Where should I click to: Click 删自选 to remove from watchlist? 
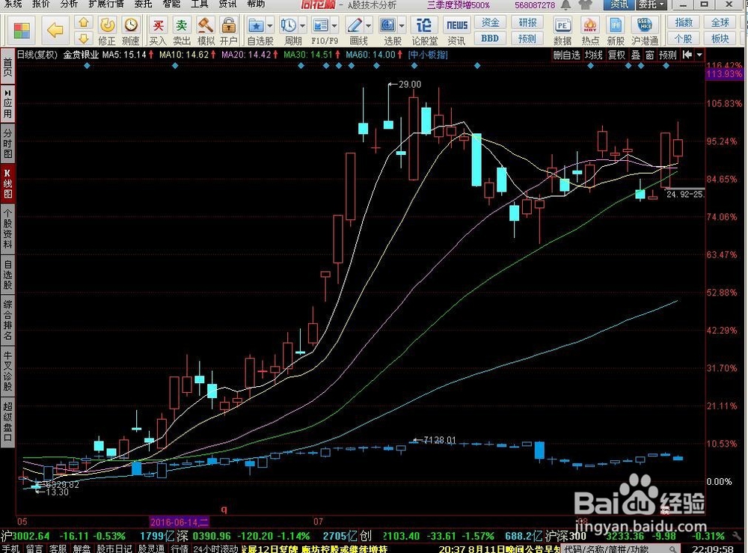[567, 55]
